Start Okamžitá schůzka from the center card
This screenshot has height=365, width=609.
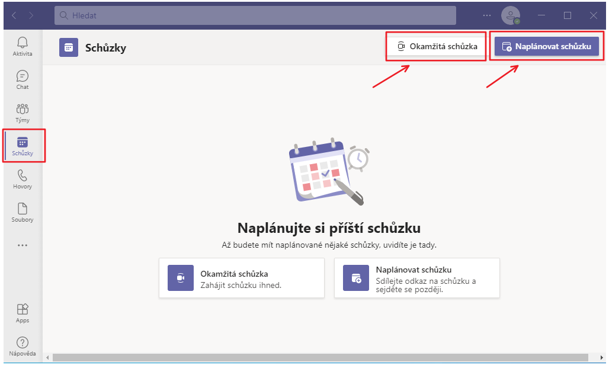coord(242,278)
